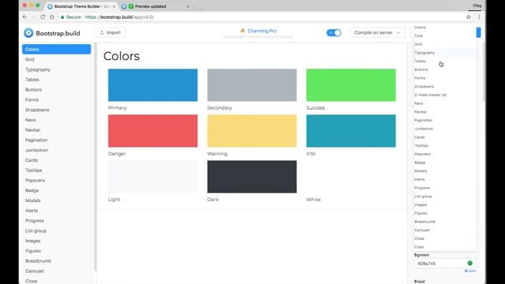Open Popovers in the left sidebar
The width and height of the screenshot is (505, 284).
[x=35, y=181]
